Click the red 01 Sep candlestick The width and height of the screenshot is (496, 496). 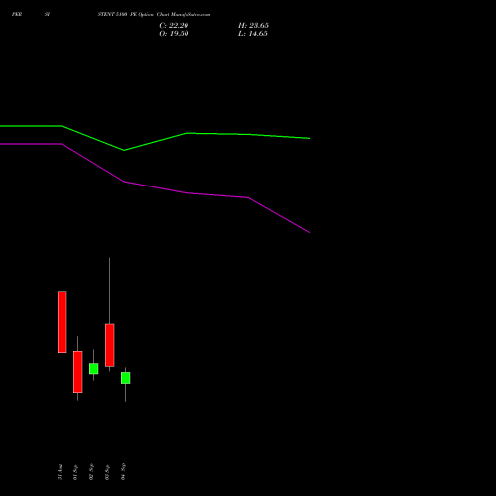pyautogui.click(x=78, y=372)
